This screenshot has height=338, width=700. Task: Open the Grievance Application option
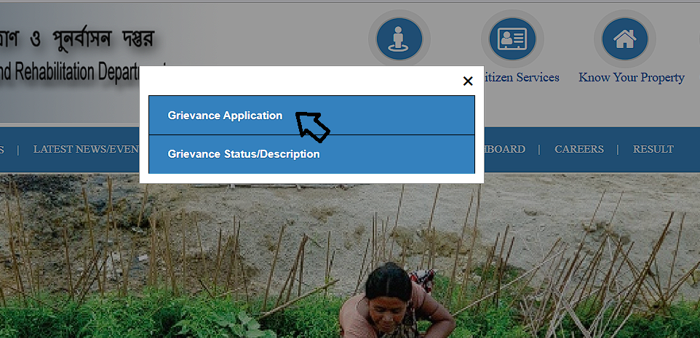pos(311,116)
